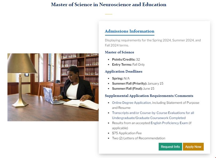This screenshot has height=158, width=216.
Task: Click the Request Info button
Action: pos(170,147)
